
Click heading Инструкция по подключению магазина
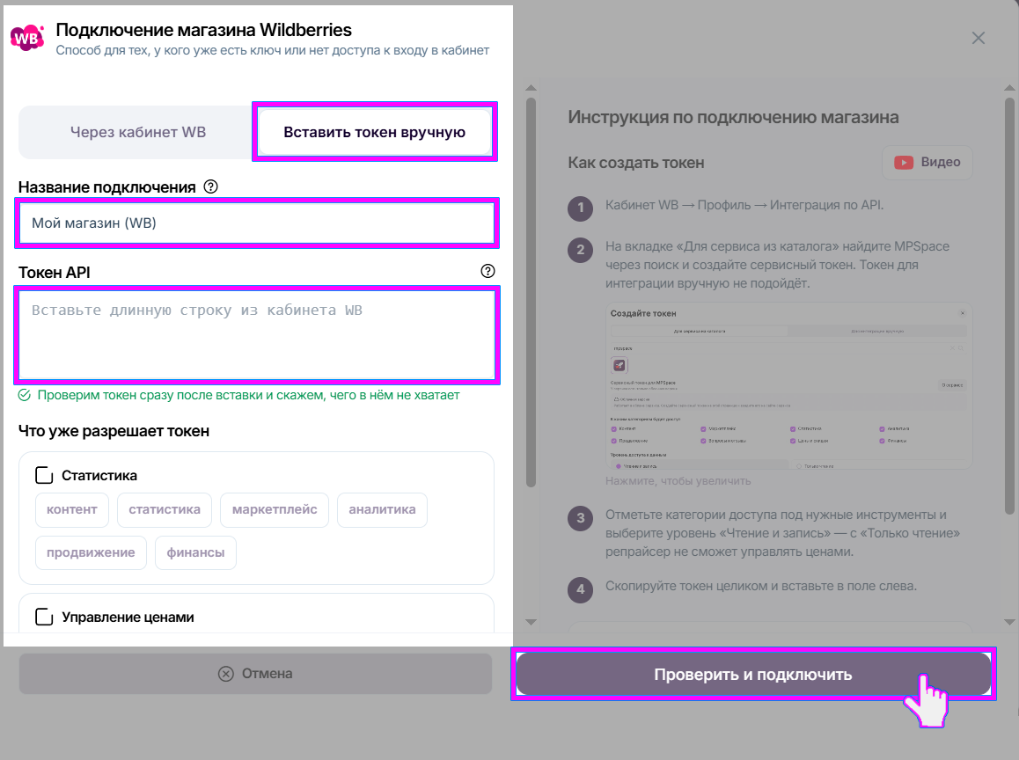coord(733,118)
